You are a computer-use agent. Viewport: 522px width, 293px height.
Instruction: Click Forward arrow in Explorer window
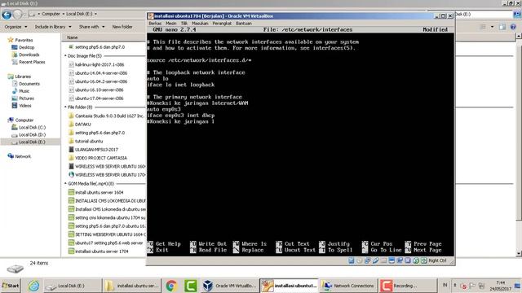pos(17,15)
